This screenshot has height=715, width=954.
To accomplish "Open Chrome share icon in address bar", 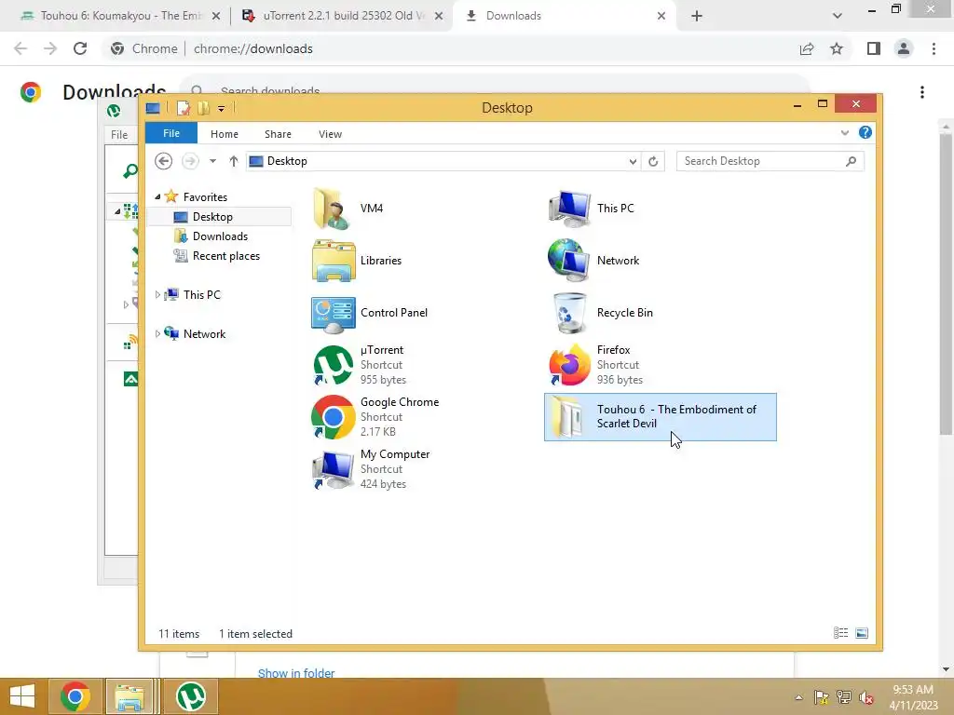I will (x=807, y=48).
